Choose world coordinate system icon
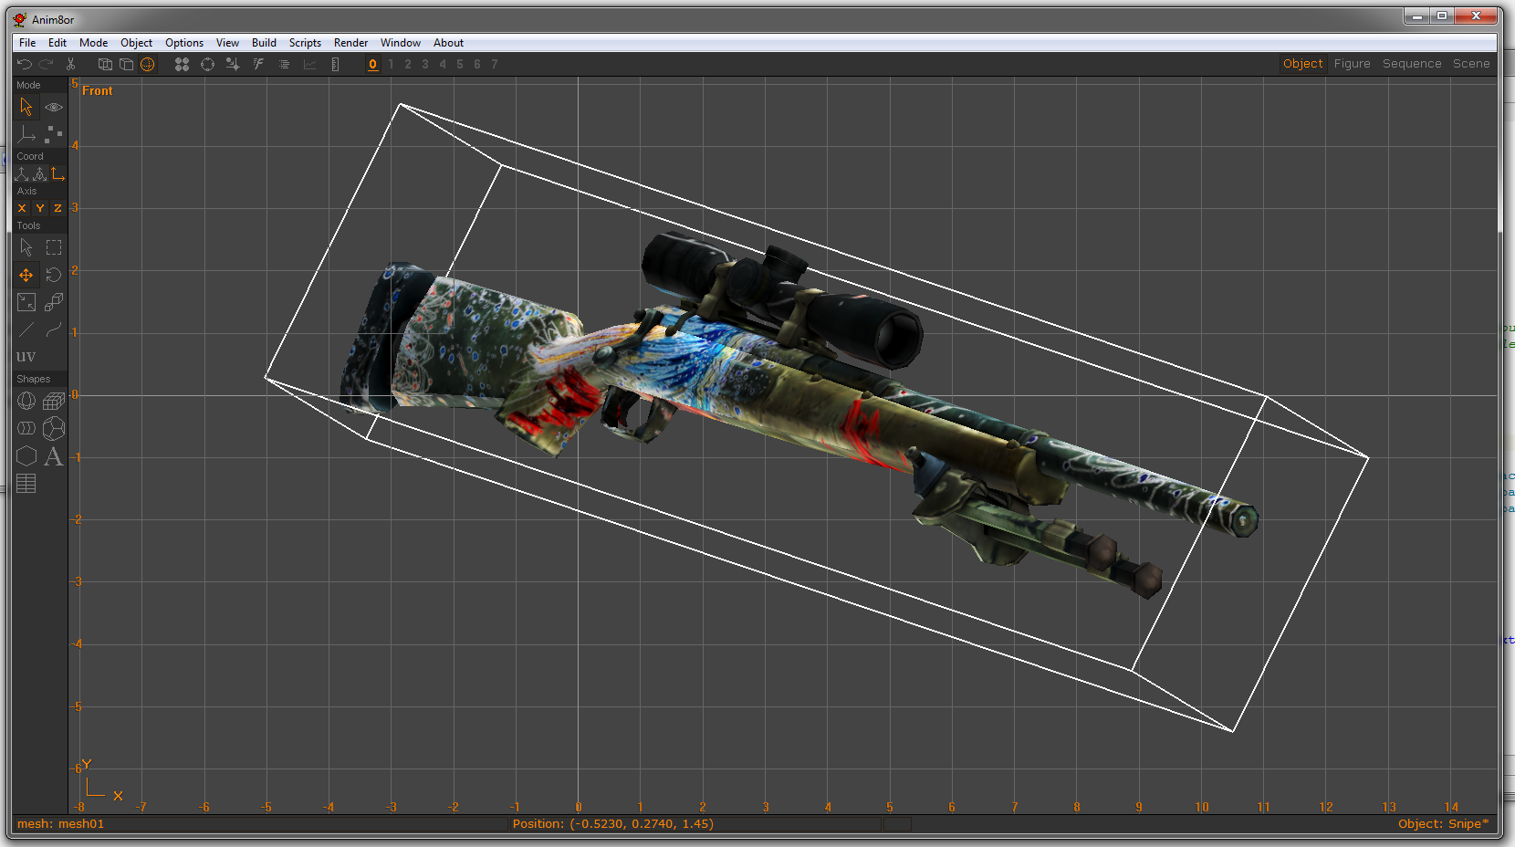1515x847 pixels. (x=22, y=173)
